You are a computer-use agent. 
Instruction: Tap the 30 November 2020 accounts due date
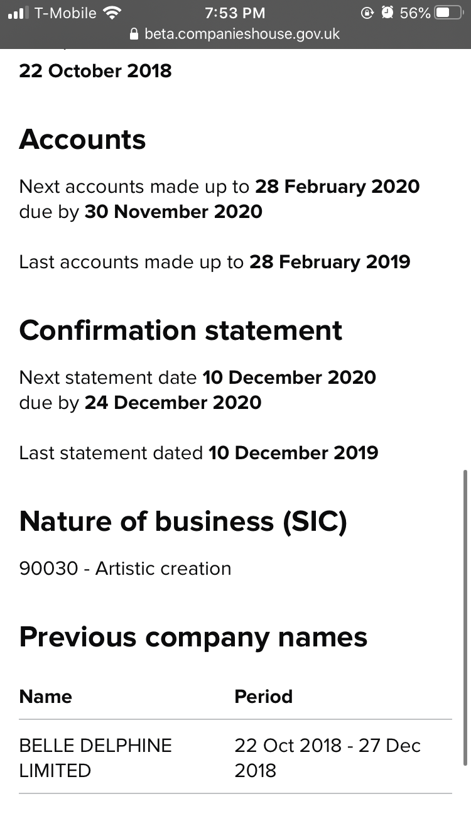click(x=173, y=212)
